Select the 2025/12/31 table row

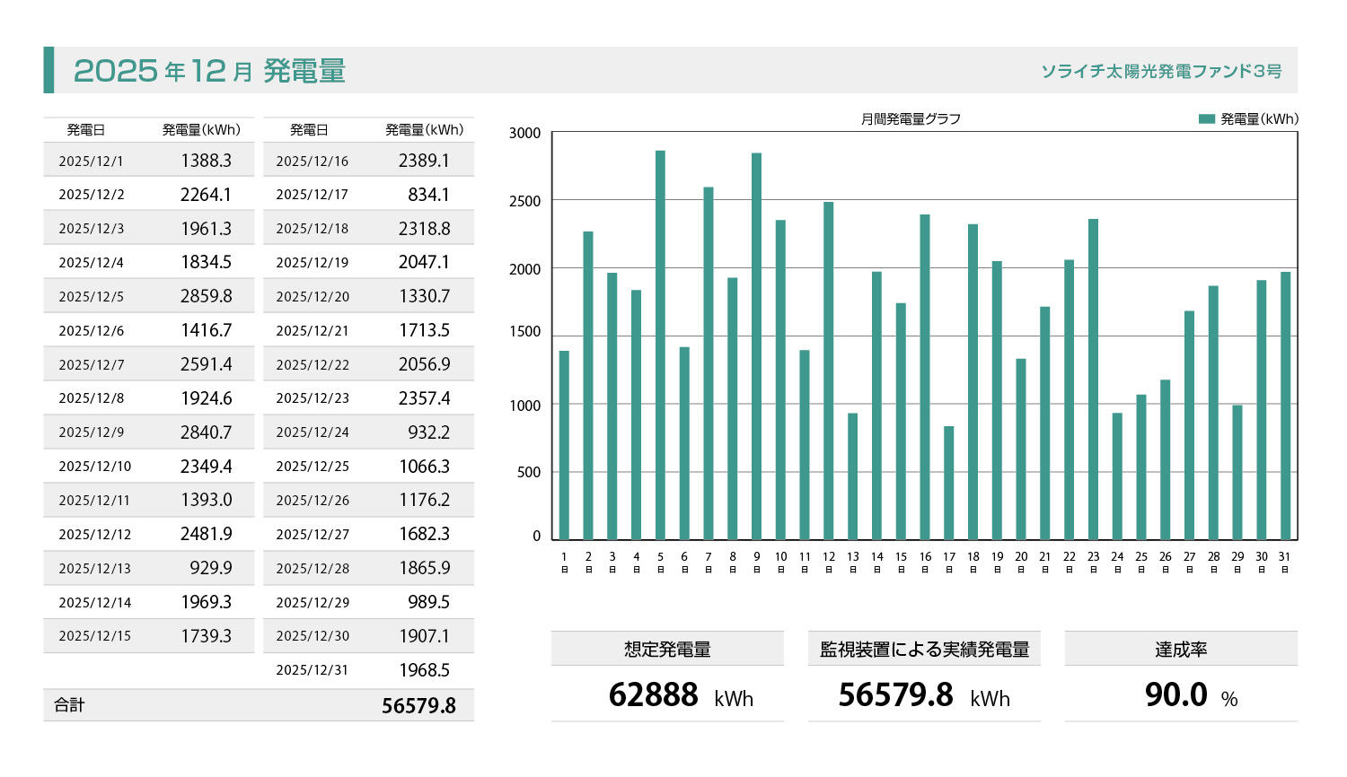pos(368,670)
